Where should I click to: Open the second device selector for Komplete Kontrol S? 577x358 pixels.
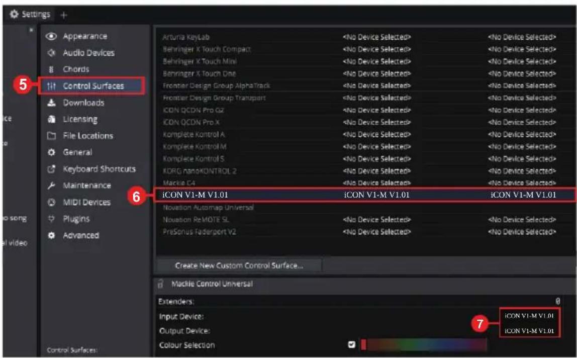tap(522, 159)
